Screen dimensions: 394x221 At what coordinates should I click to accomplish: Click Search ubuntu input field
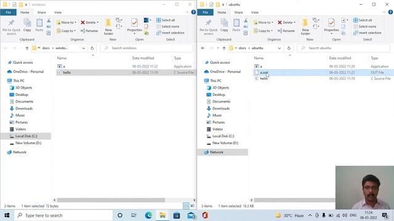344,48
